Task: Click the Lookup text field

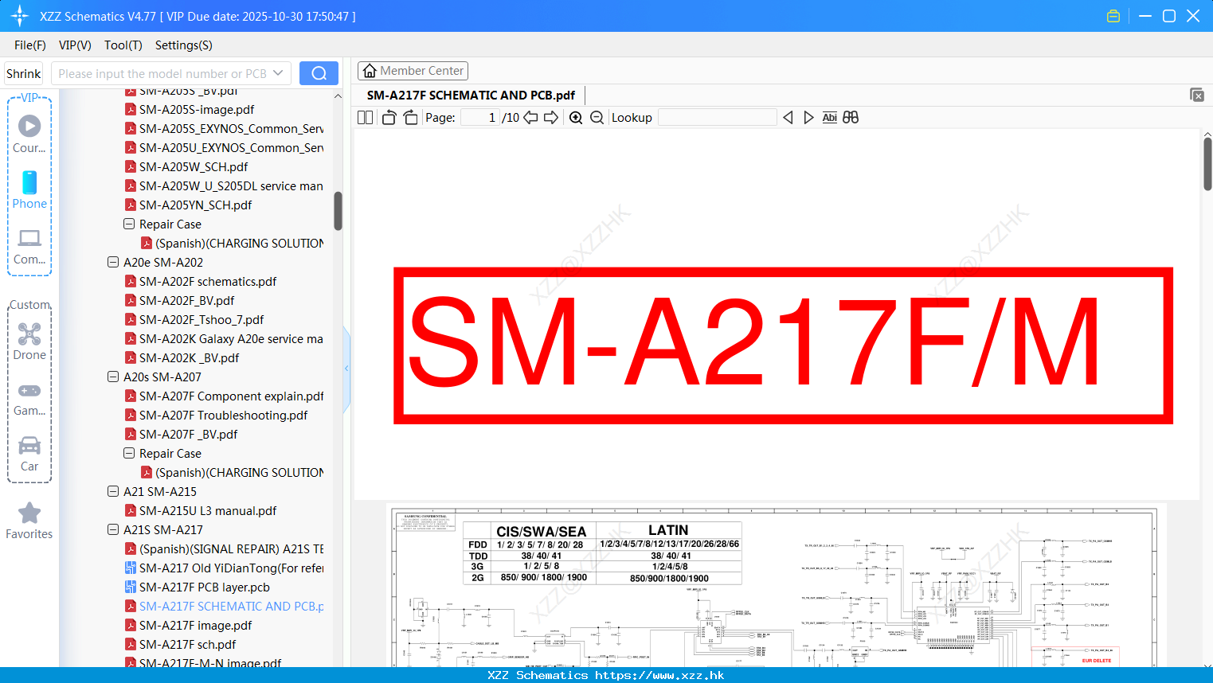Action: click(717, 118)
